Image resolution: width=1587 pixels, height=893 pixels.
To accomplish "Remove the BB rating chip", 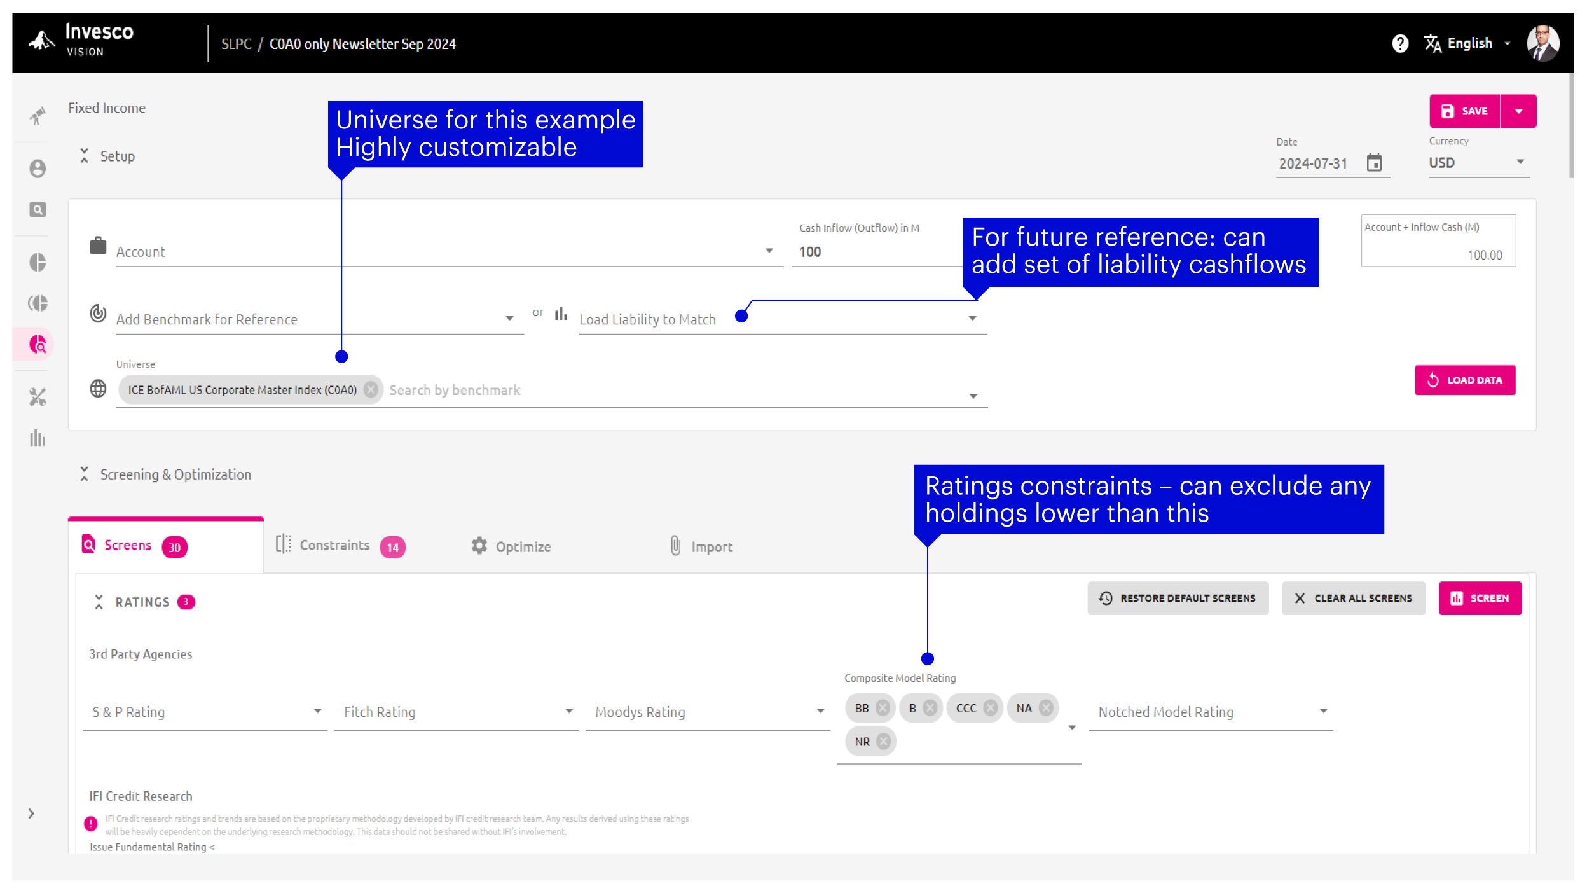I will [x=883, y=708].
